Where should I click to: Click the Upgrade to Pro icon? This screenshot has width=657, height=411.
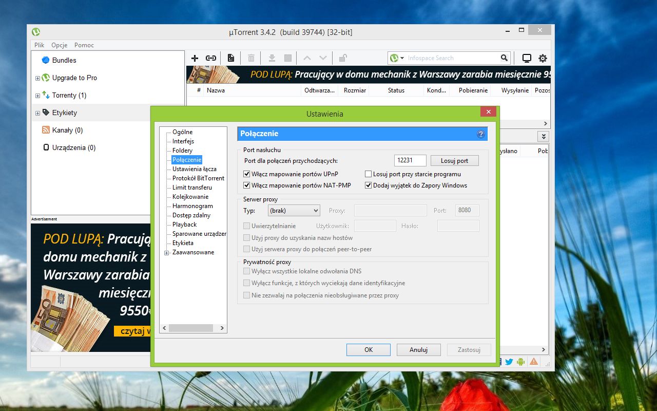coord(46,78)
